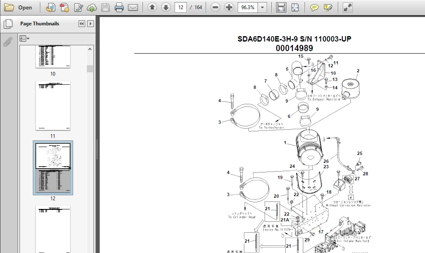Select page 12 thumbnail
Screen dimensions: 425x253
pyautogui.click(x=53, y=168)
